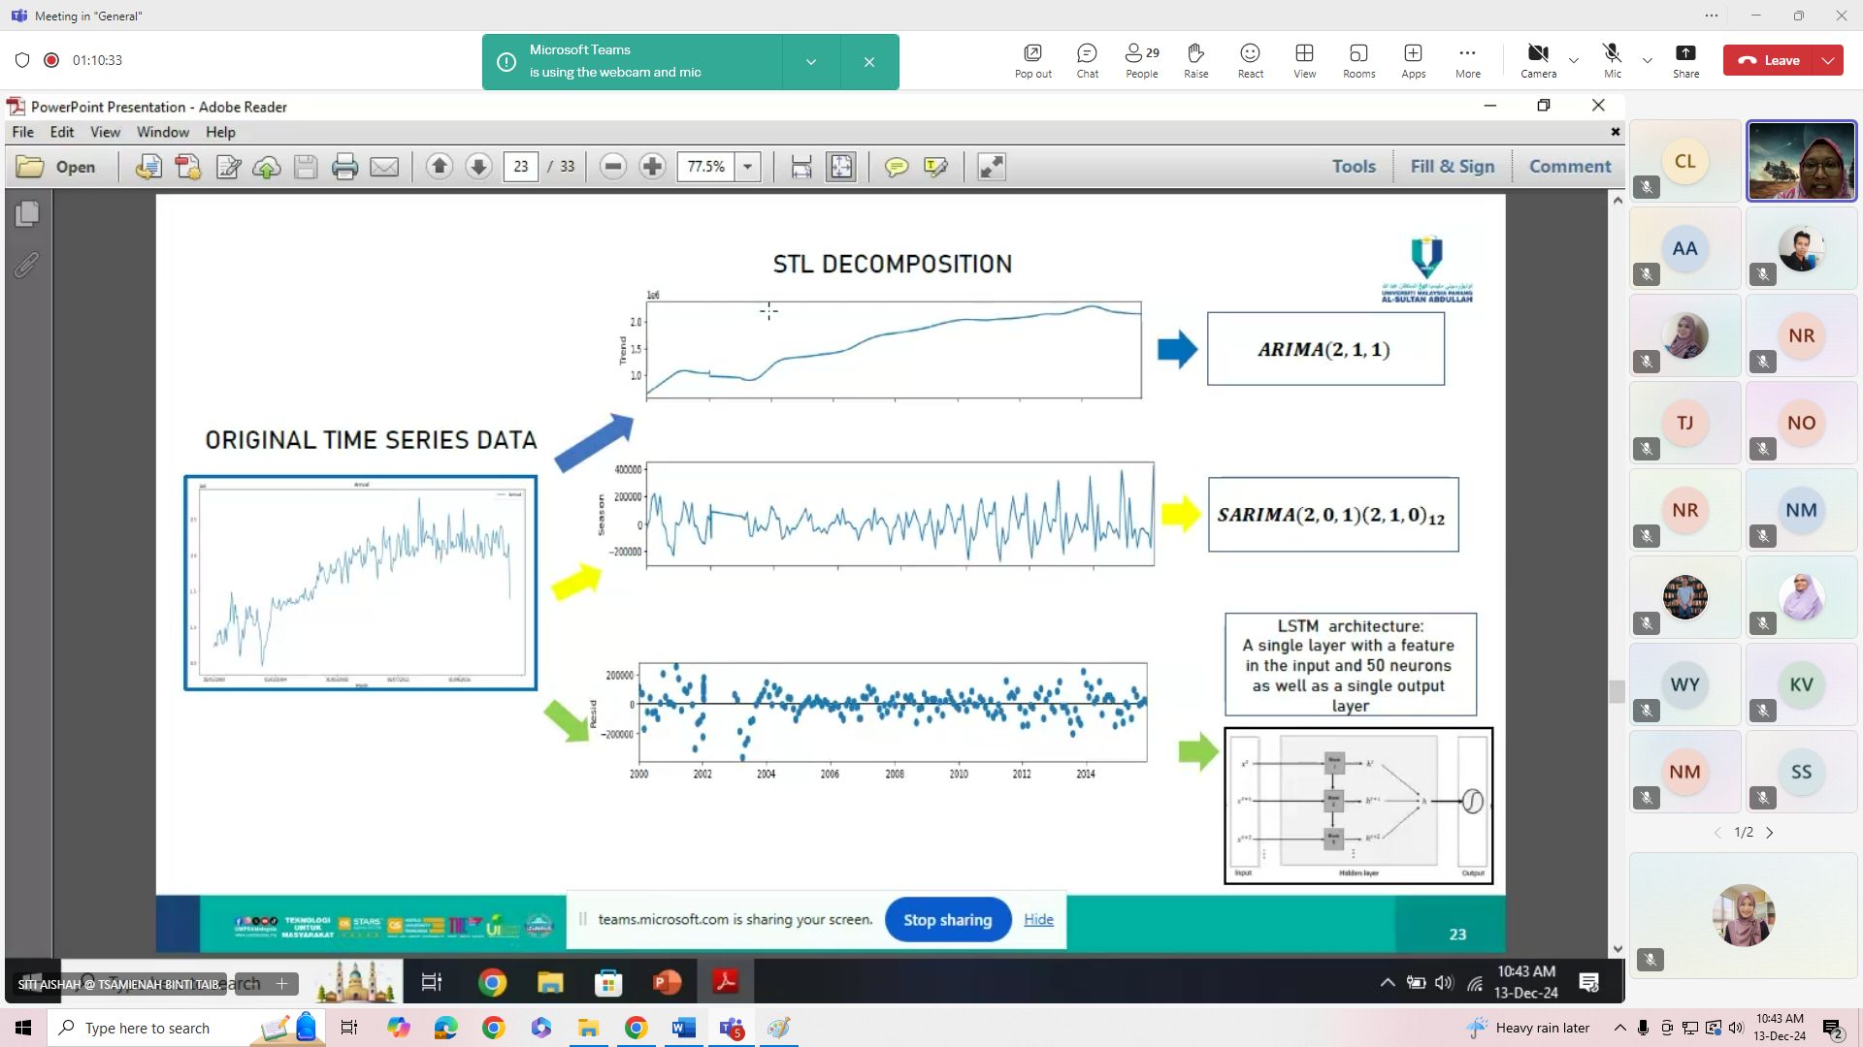
Task: Open the Fill & Sign pane
Action: [x=1452, y=167]
